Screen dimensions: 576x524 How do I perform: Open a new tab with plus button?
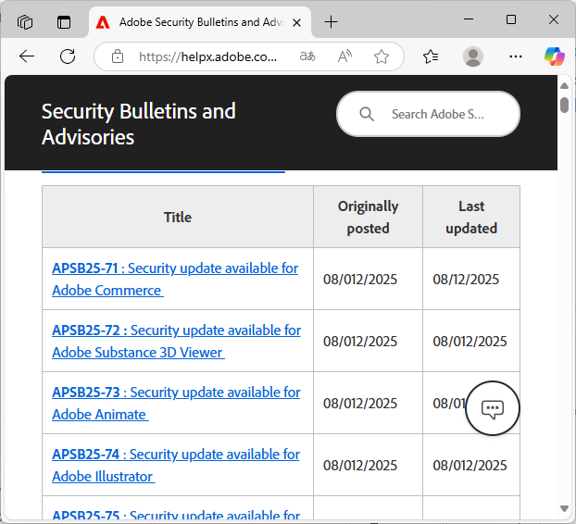click(331, 21)
